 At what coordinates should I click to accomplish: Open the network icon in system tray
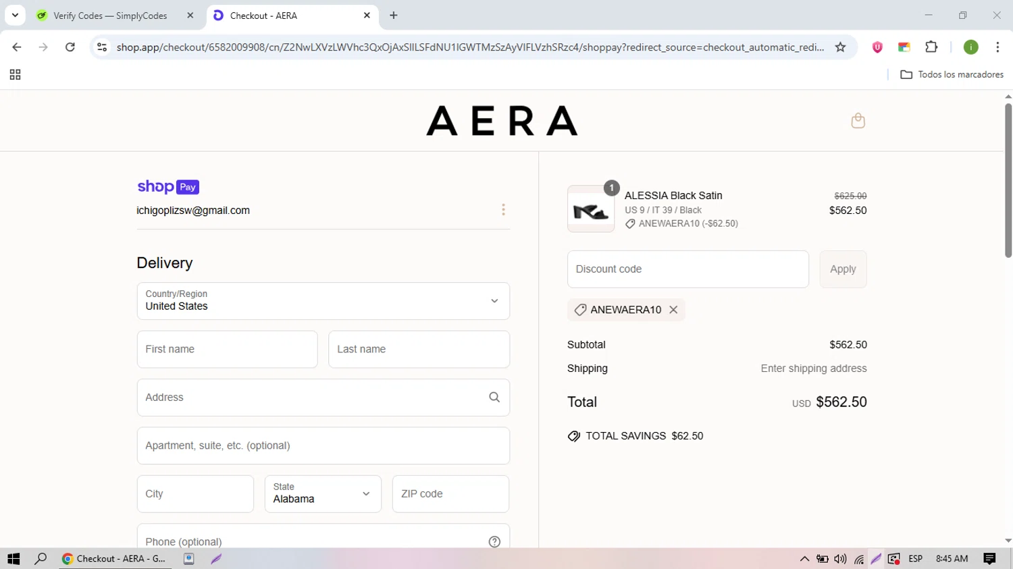(858, 559)
